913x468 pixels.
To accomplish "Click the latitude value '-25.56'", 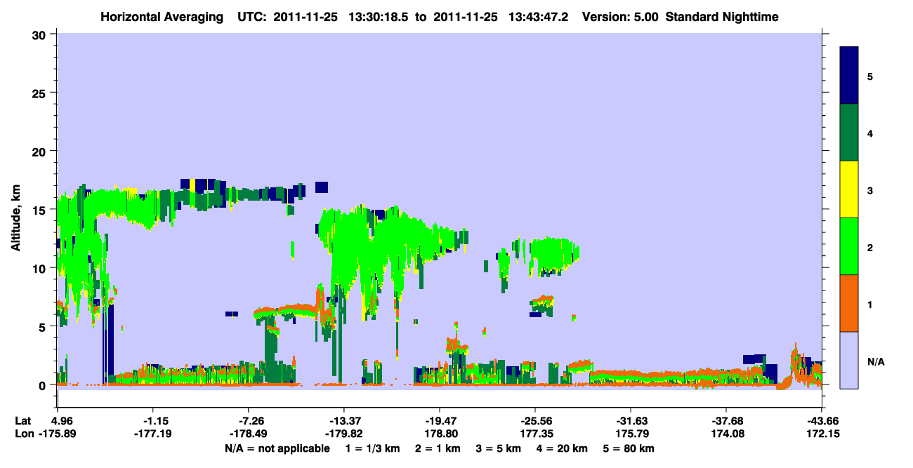I will [x=534, y=421].
